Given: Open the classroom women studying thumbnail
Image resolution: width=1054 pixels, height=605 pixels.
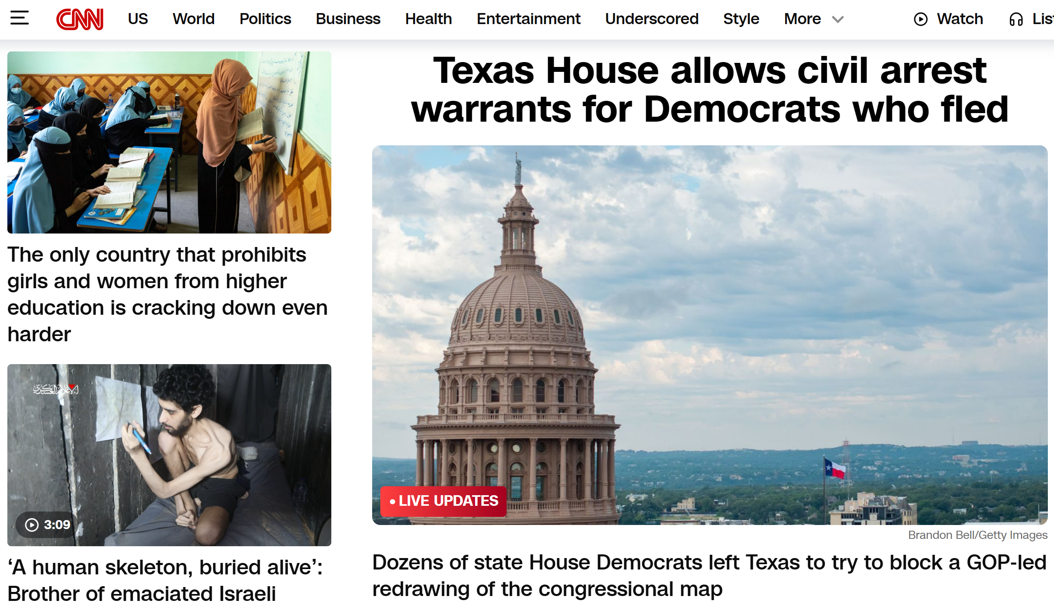Looking at the screenshot, I should [169, 142].
